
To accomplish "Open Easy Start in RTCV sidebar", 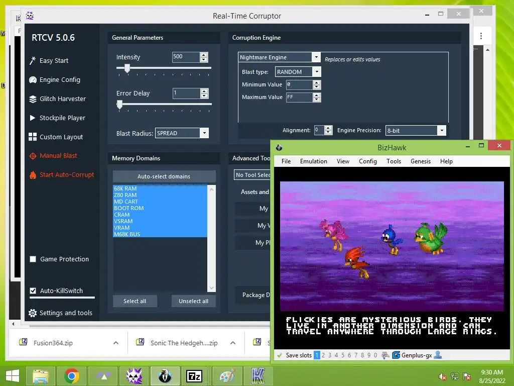I will click(49, 61).
